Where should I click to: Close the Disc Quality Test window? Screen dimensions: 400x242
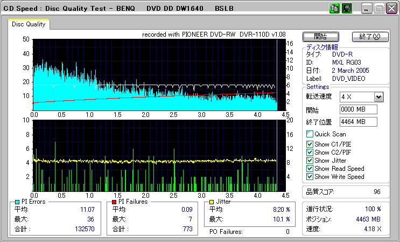pos(390,9)
